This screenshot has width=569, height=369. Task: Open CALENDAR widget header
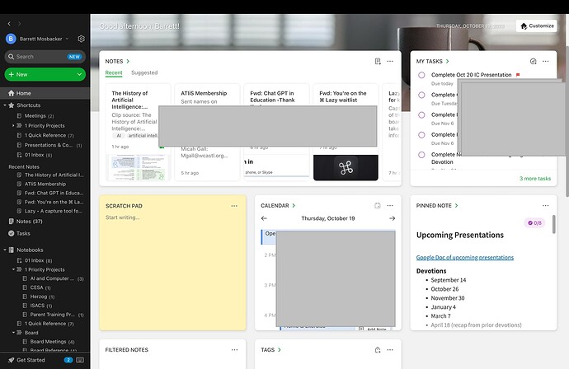click(x=278, y=206)
